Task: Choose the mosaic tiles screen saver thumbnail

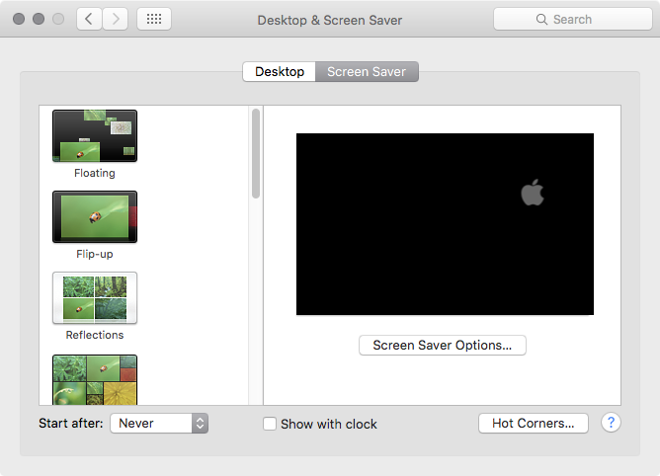Action: [x=95, y=379]
